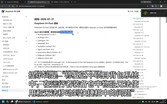The height and width of the screenshot is (104, 167).
Task: Show hidden system tray icons
Action: pyautogui.click(x=140, y=102)
